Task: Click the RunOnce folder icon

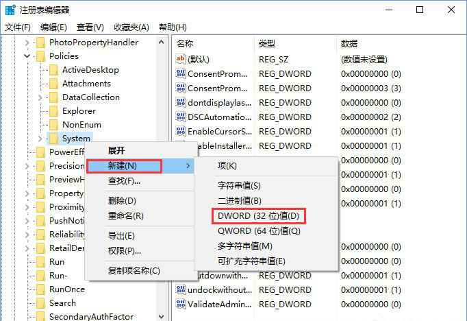Action: (40, 289)
